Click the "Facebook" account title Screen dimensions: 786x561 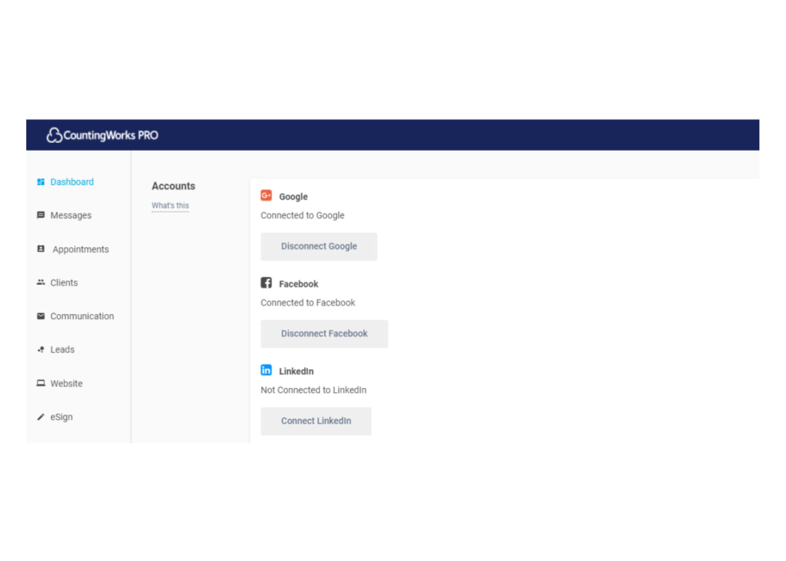tap(298, 284)
